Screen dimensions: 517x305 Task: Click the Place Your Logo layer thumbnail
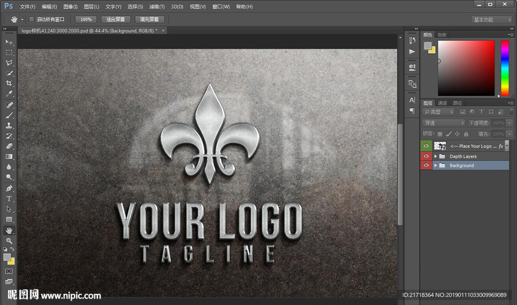[x=440, y=146]
